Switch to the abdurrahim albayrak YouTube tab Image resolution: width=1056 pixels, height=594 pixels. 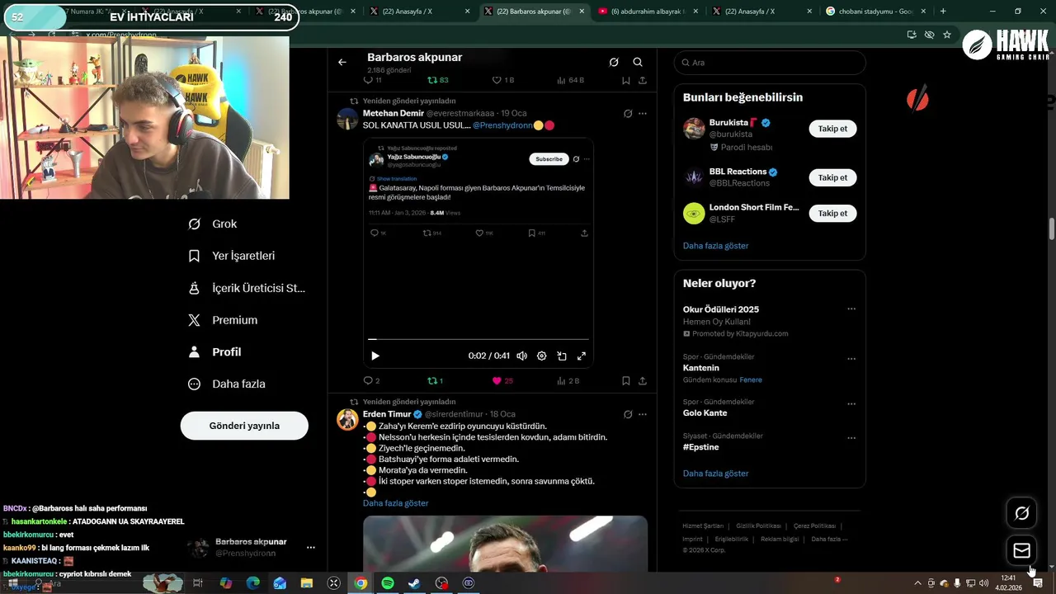coord(648,12)
